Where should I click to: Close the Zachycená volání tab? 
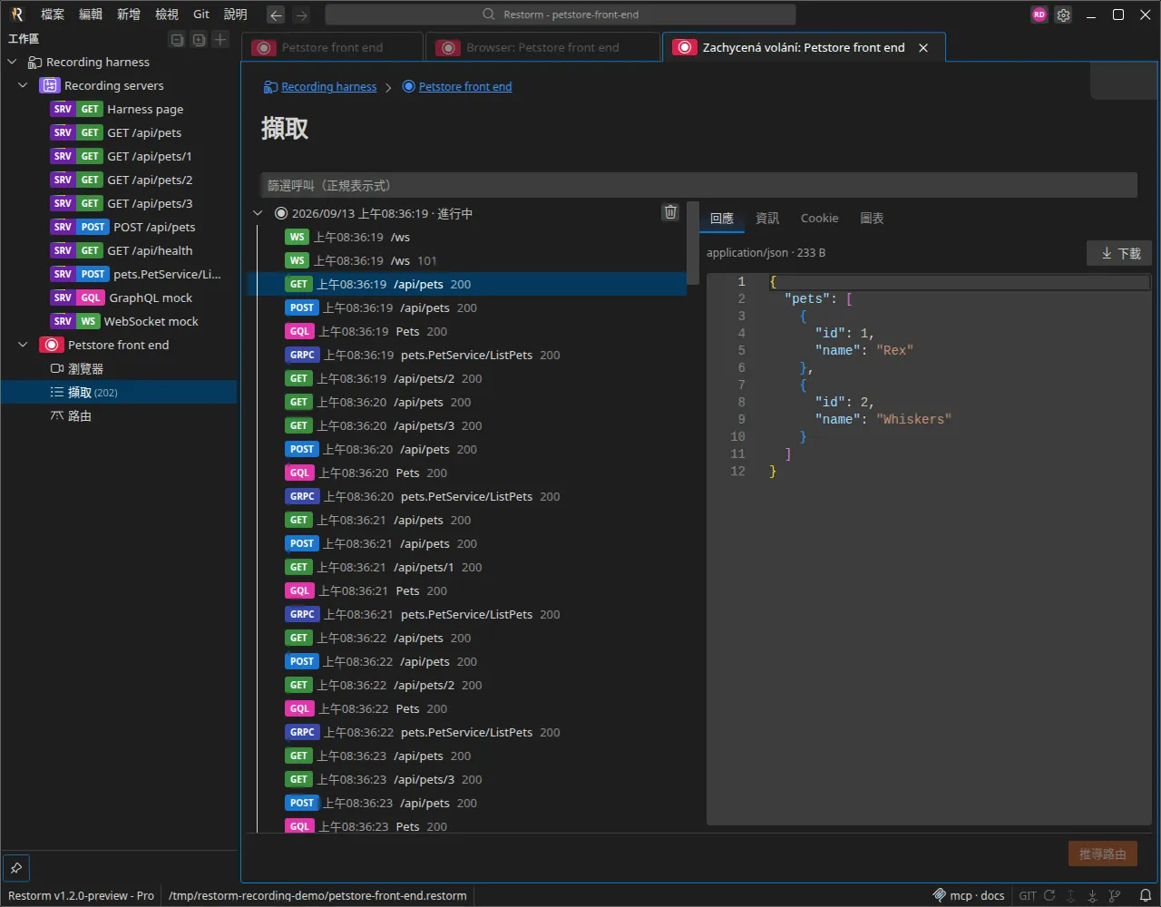point(923,48)
